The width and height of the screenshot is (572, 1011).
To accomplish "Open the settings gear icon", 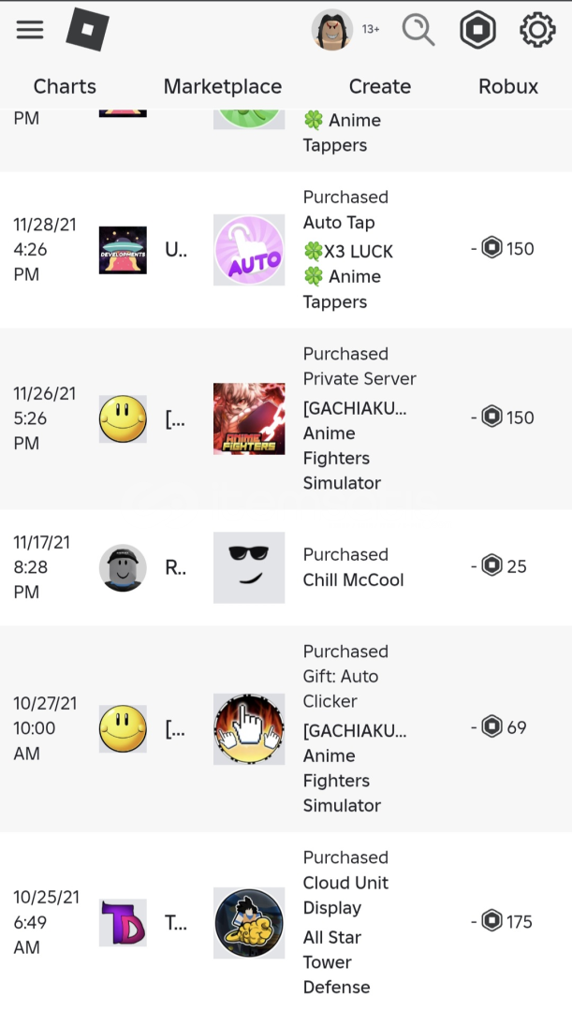I will 537,30.
